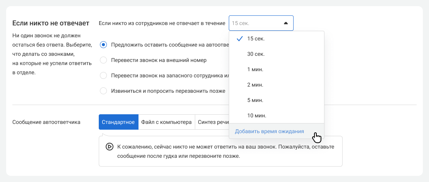429x182 pixels.
Task: Choose 30 сек. in the dropdown list
Action: [256, 54]
